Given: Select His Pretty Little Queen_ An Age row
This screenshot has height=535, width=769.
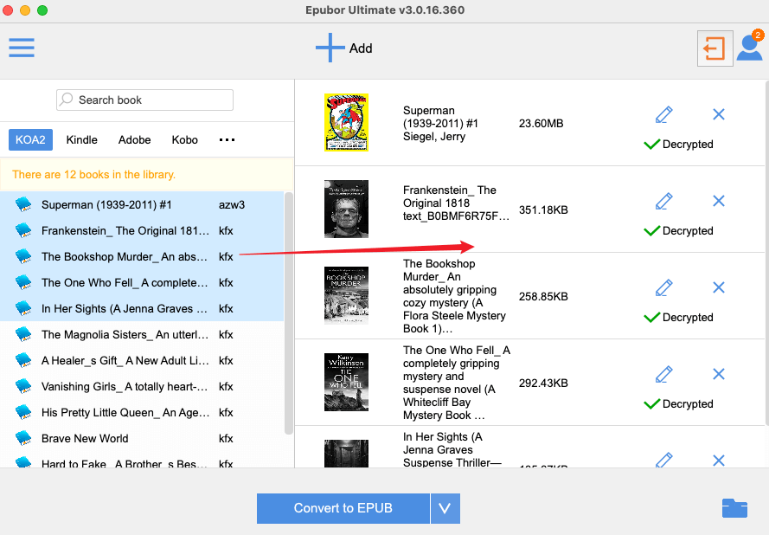Looking at the screenshot, I should 142,413.
